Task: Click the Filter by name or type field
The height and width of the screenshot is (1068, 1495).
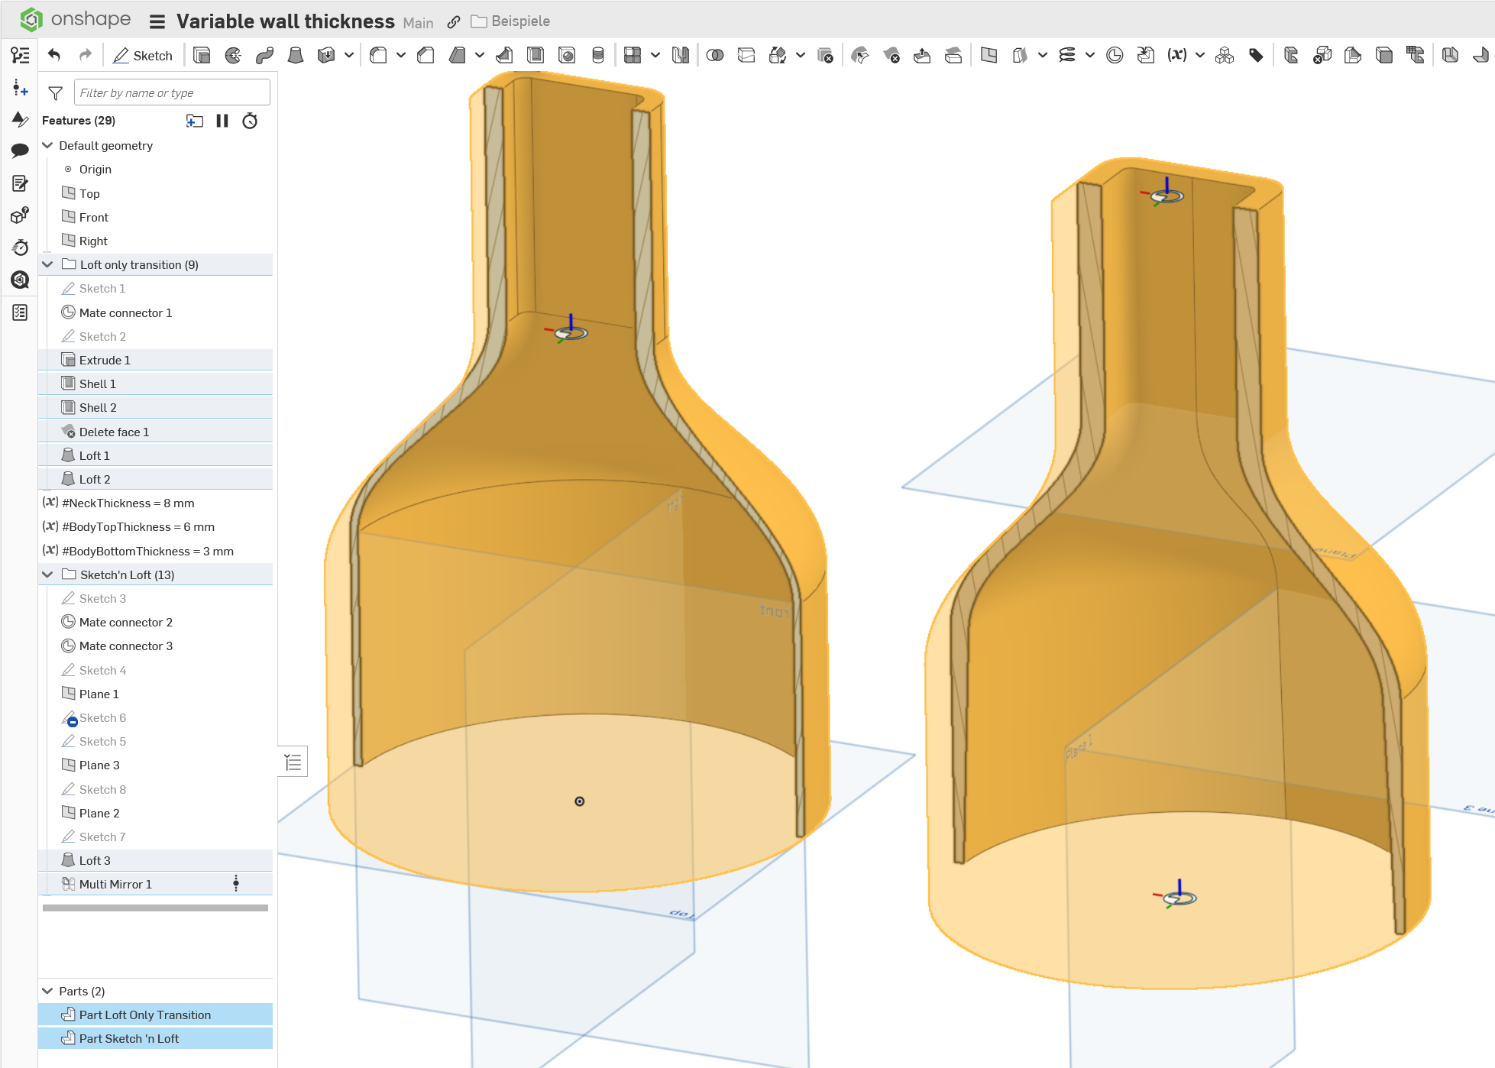Action: (172, 93)
